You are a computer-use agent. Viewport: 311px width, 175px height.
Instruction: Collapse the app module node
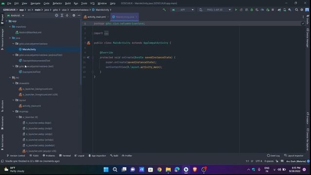coord(7,21)
